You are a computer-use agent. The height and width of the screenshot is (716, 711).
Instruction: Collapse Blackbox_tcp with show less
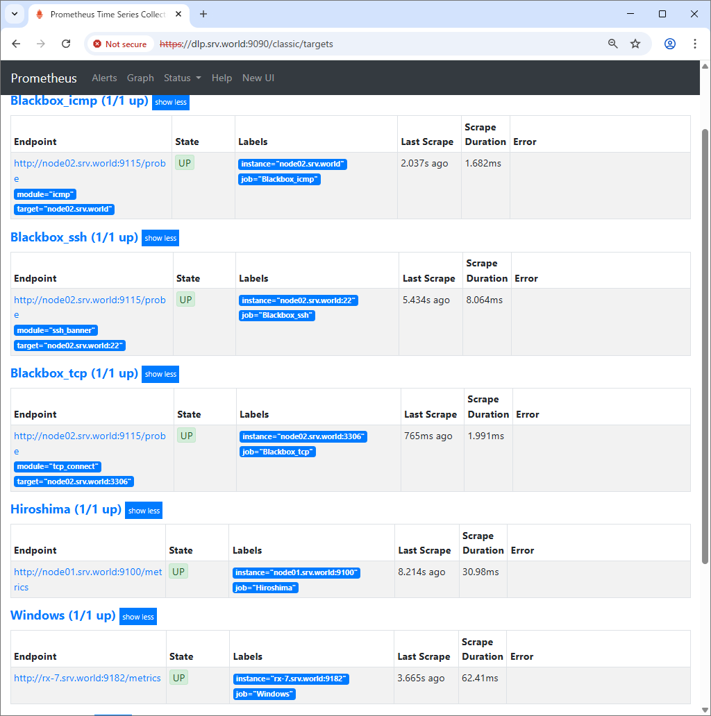(x=160, y=374)
